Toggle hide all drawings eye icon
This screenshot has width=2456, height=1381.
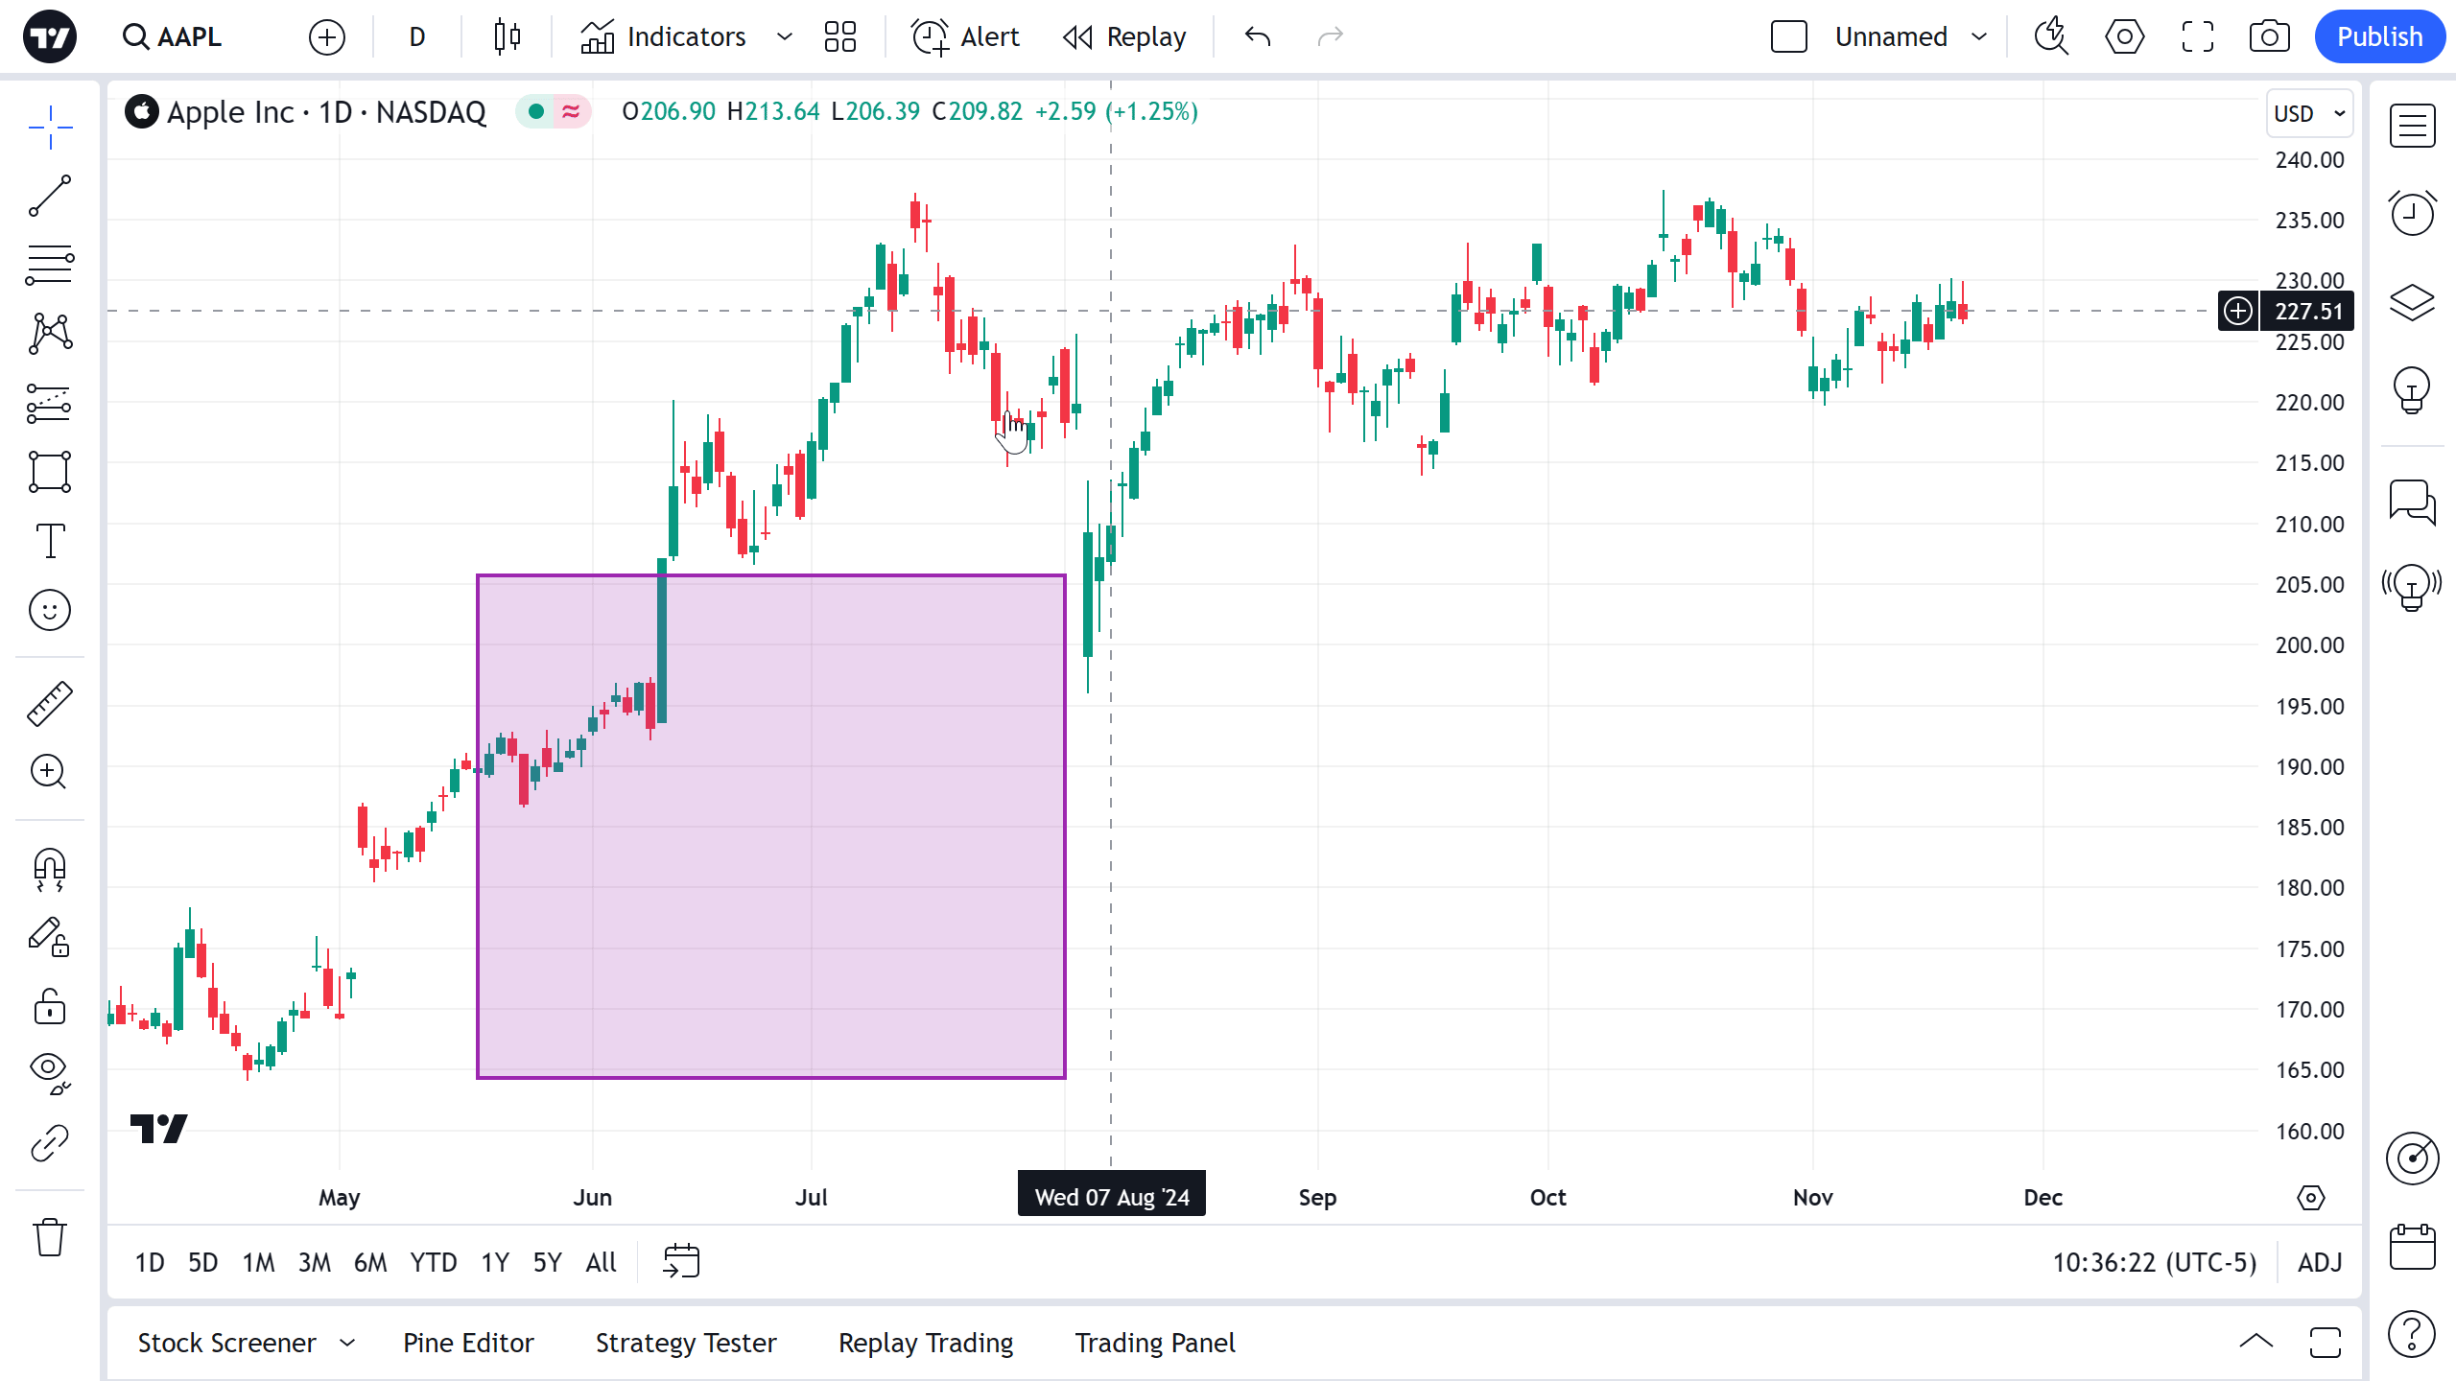coord(50,1072)
